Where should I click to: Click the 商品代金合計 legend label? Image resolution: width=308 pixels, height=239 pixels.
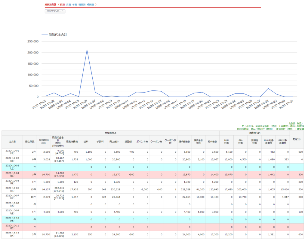(58, 35)
